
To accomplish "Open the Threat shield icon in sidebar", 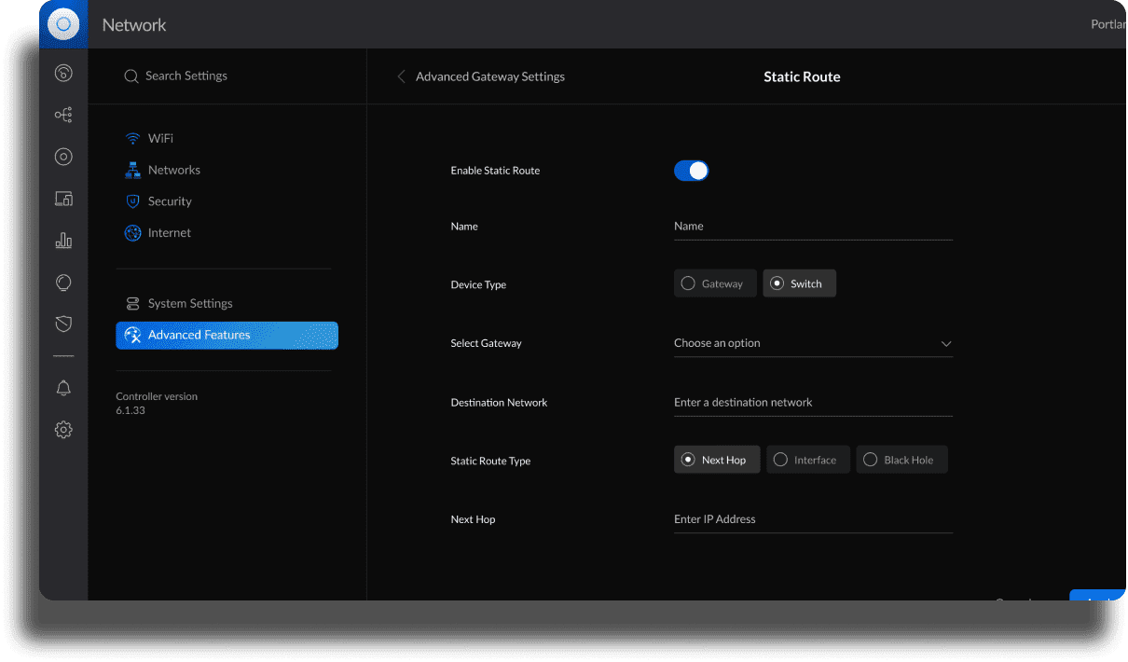I will [63, 324].
